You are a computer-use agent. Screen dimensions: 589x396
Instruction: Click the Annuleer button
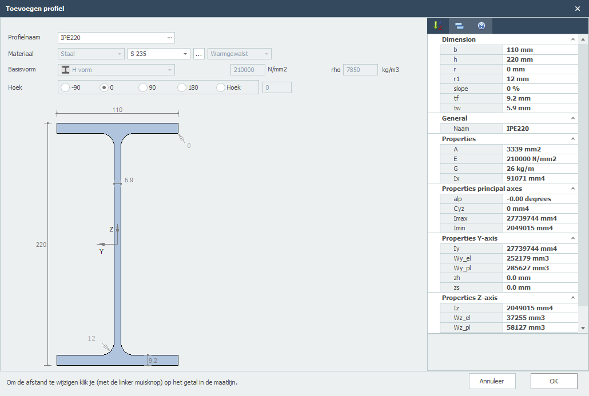(492, 381)
